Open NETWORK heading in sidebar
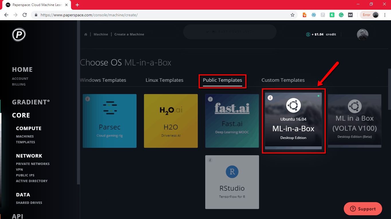Viewport: 391px width, 219px height. pyautogui.click(x=29, y=156)
